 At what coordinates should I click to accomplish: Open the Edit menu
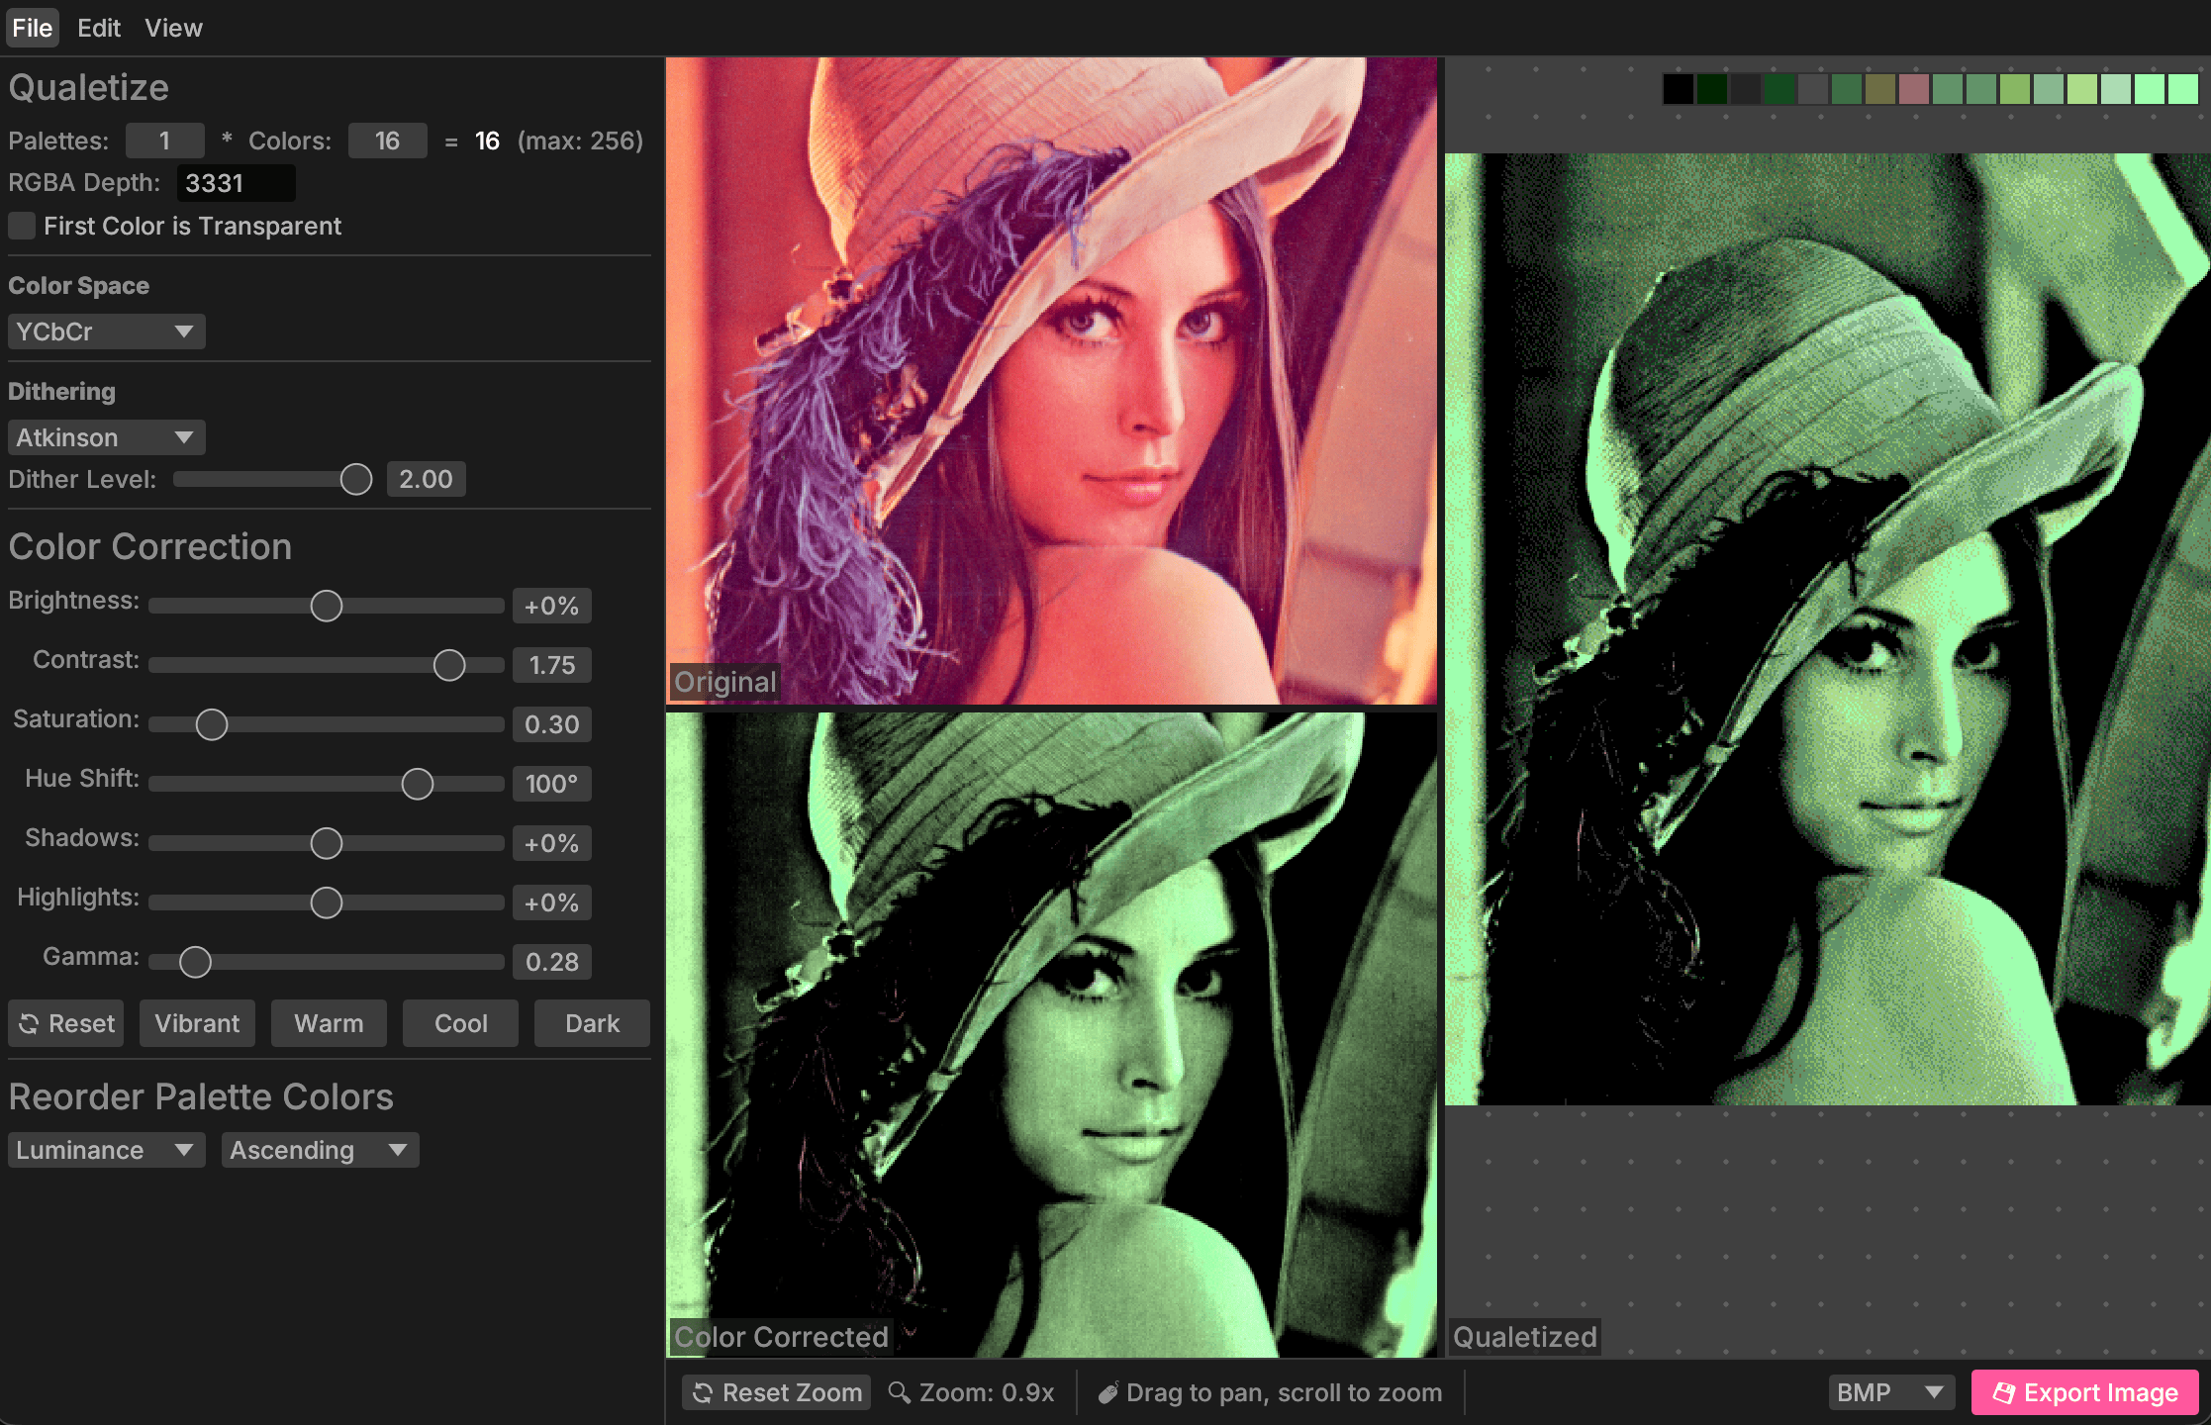99,28
